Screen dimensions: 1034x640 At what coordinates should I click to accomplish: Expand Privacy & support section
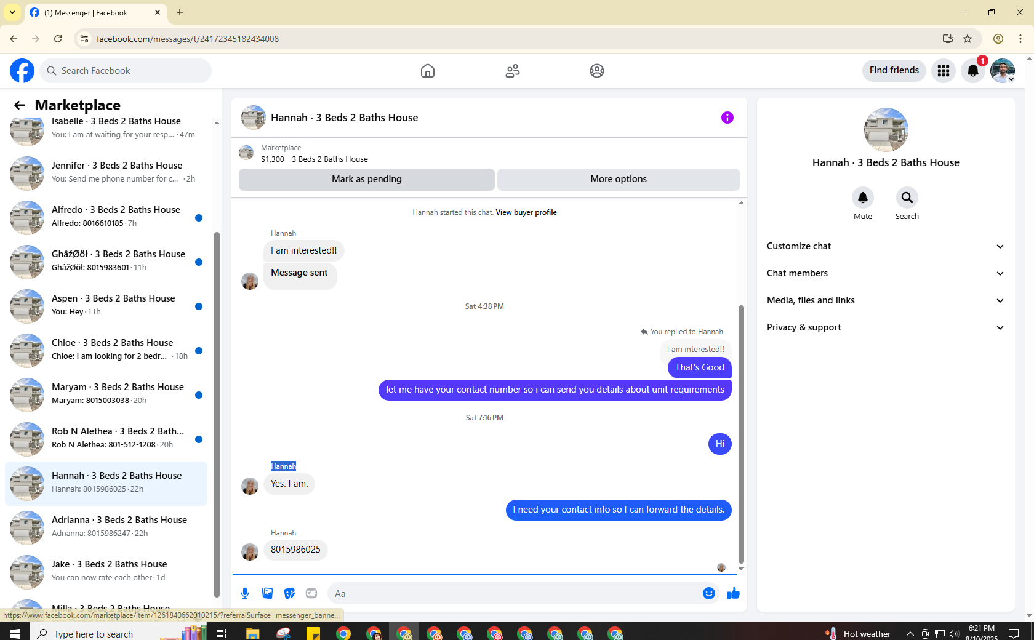click(x=886, y=327)
